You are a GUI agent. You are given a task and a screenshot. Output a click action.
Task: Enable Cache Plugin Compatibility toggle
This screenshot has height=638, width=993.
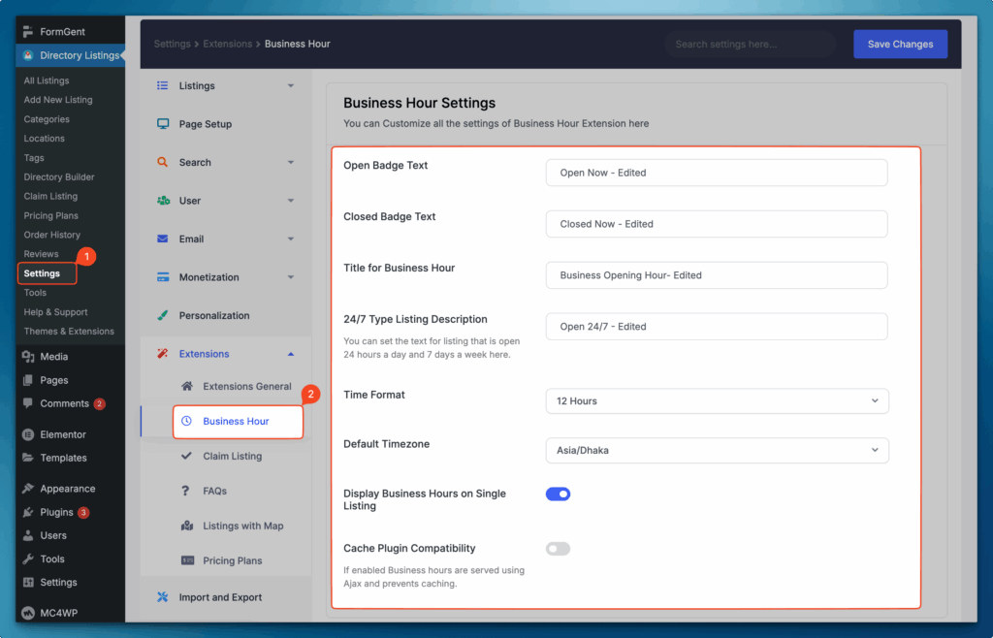(558, 549)
